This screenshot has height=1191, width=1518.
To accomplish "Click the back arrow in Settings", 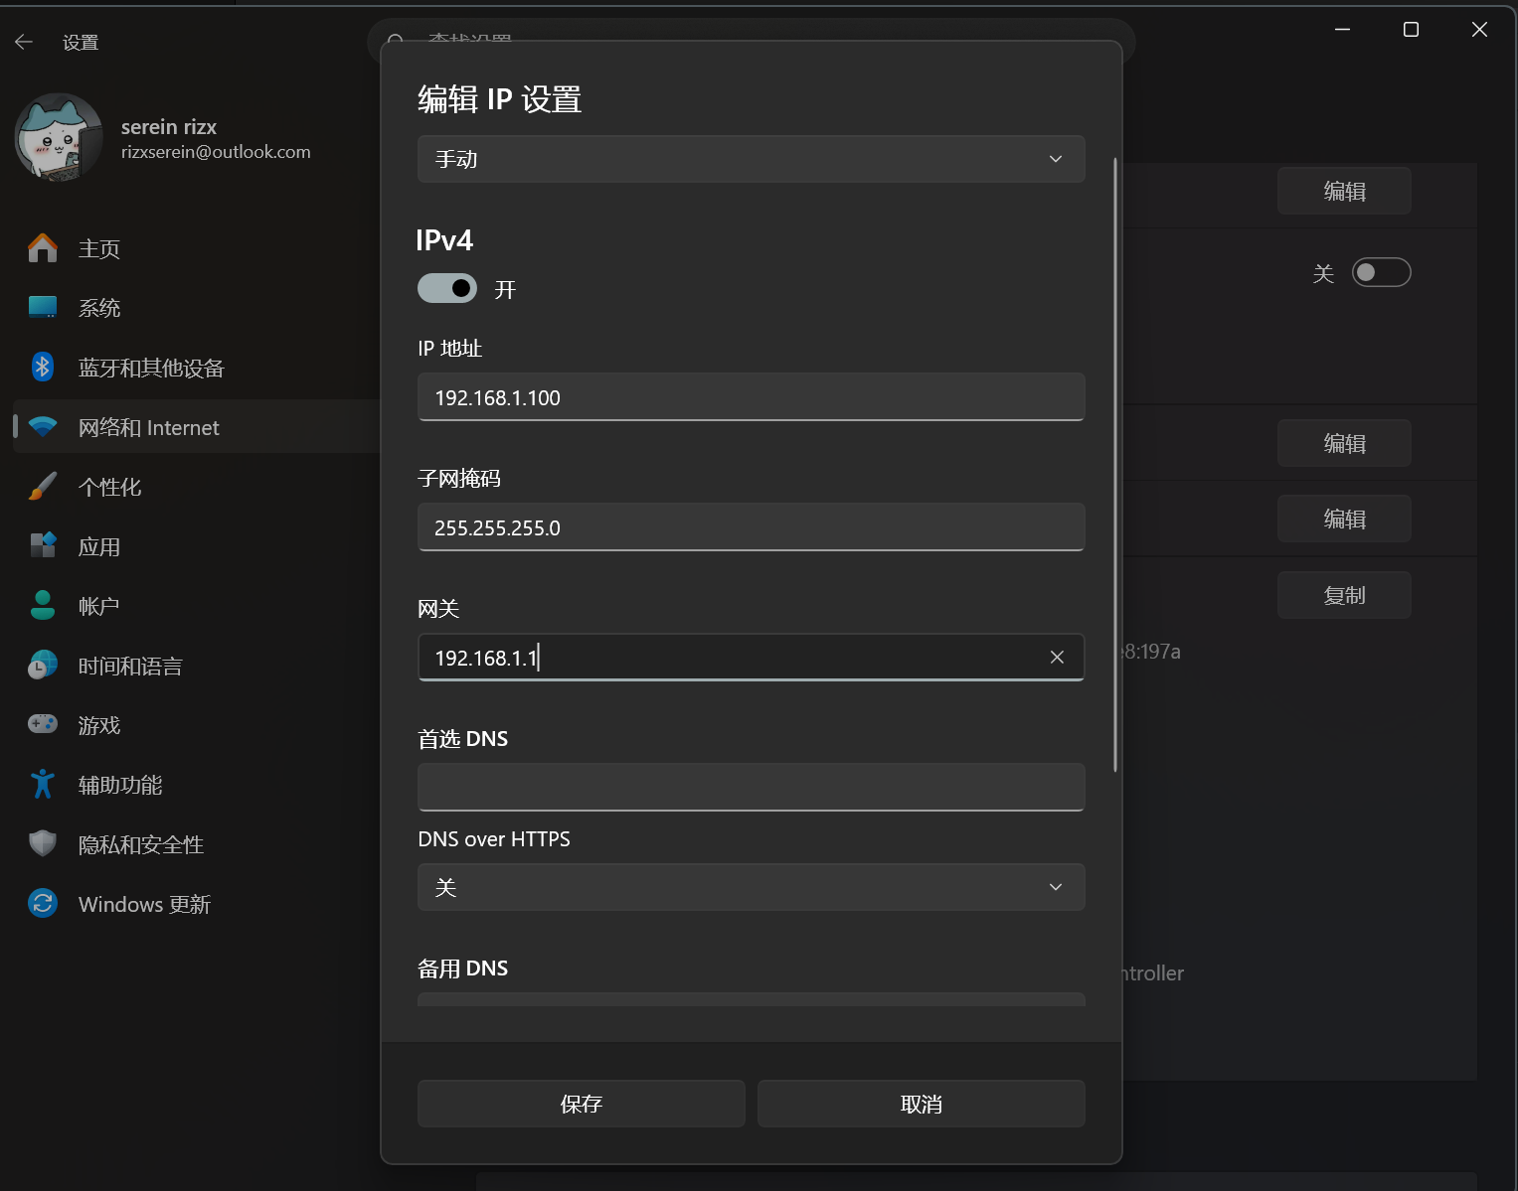I will pos(24,42).
